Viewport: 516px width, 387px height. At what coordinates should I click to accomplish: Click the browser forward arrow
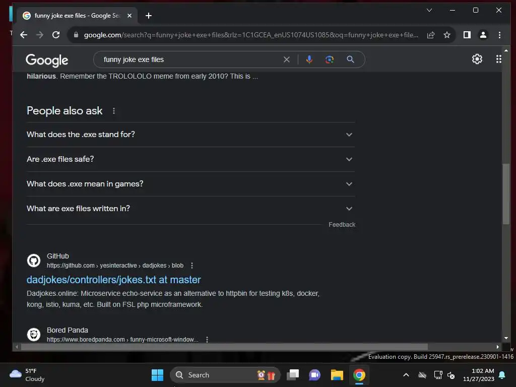pyautogui.click(x=40, y=35)
